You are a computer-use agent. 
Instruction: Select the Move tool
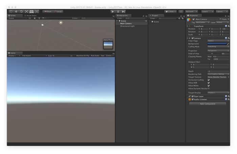16,11
